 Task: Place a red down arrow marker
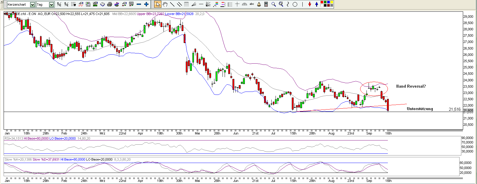[310, 4]
